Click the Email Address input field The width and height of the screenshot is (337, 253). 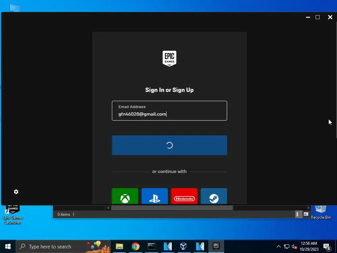pos(169,111)
